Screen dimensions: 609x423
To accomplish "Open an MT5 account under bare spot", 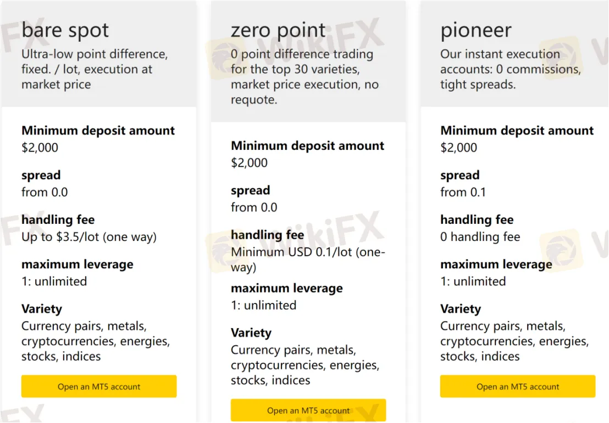I will coord(99,386).
